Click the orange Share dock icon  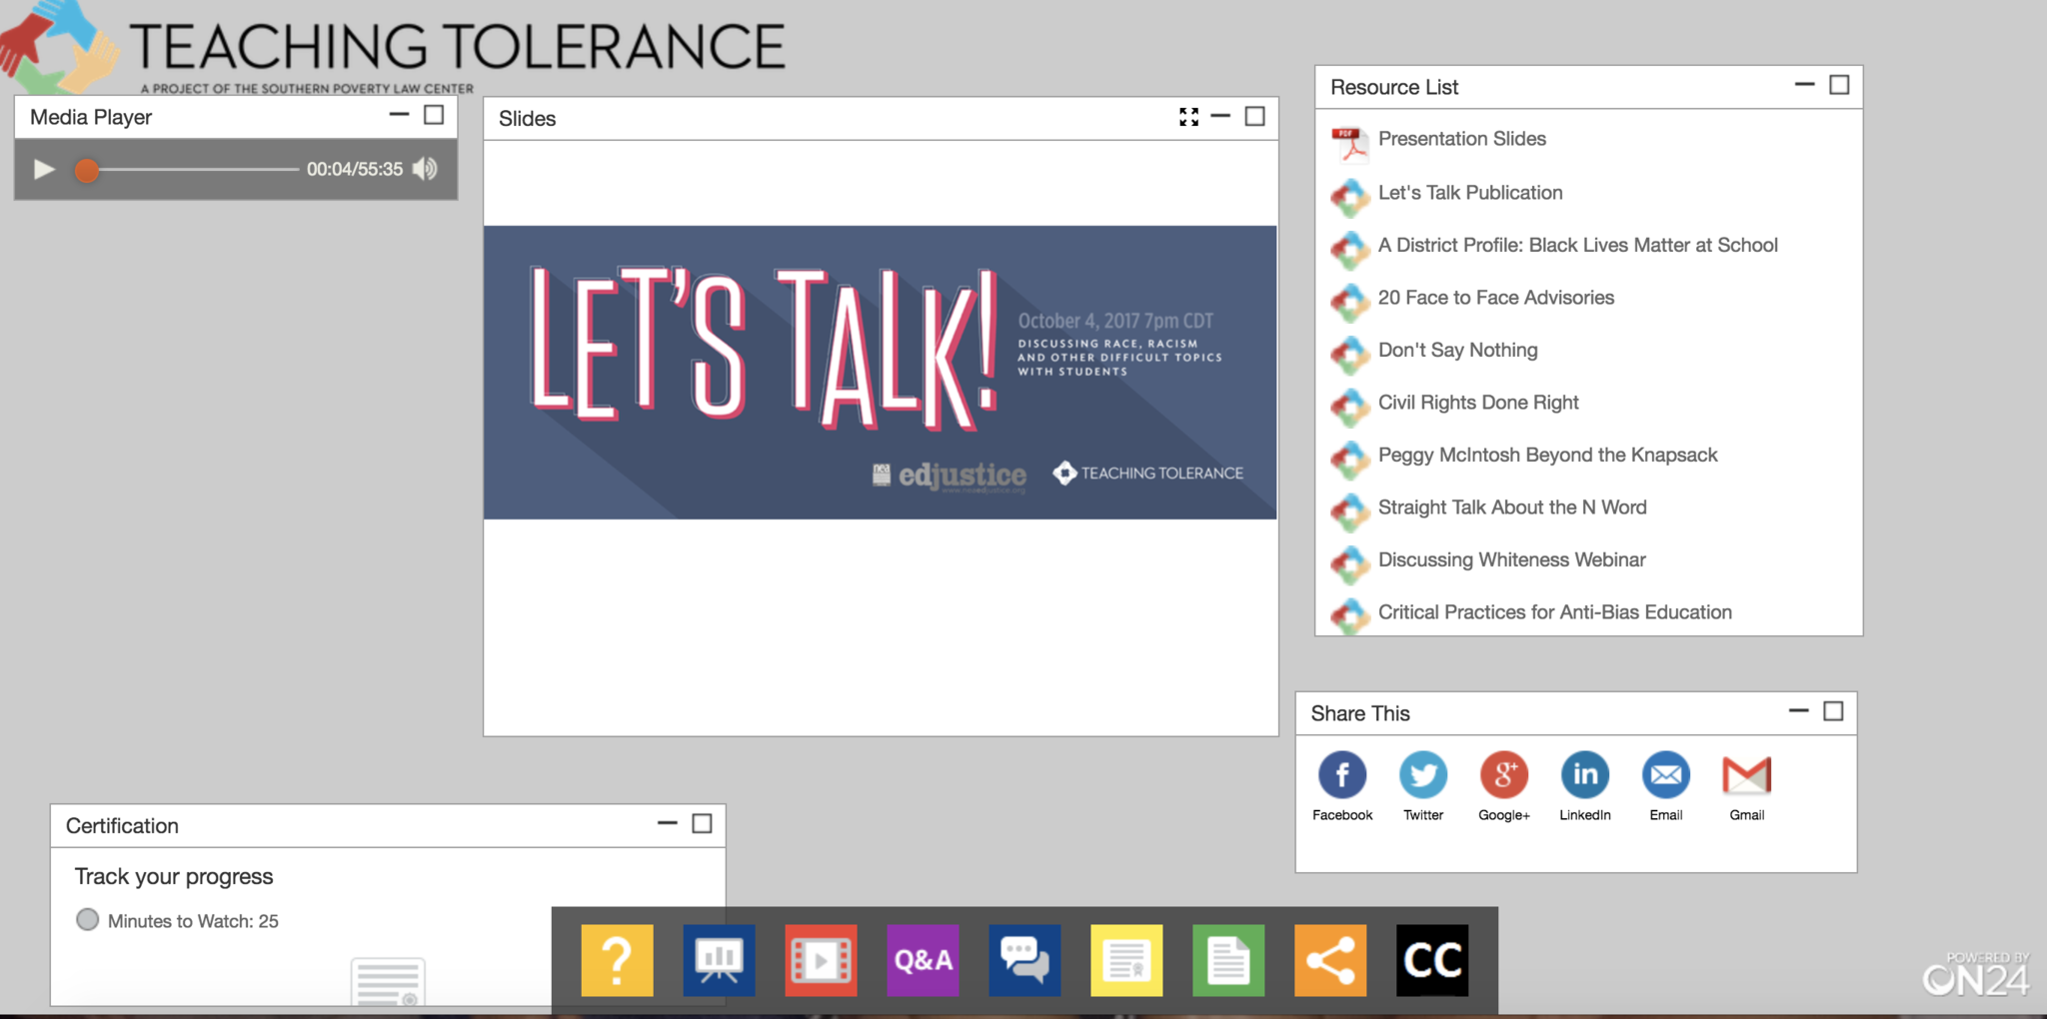click(x=1330, y=960)
